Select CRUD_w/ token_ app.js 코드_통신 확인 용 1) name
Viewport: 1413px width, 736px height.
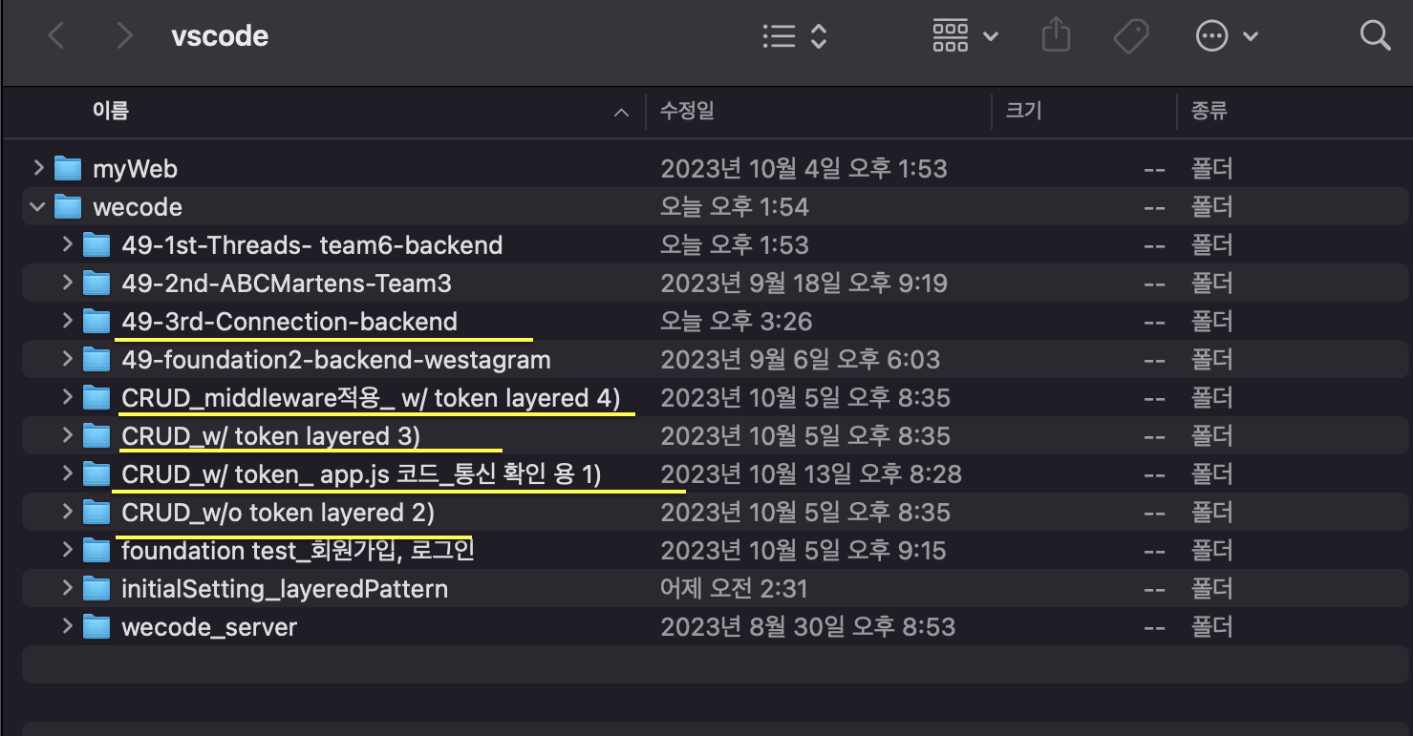click(361, 474)
